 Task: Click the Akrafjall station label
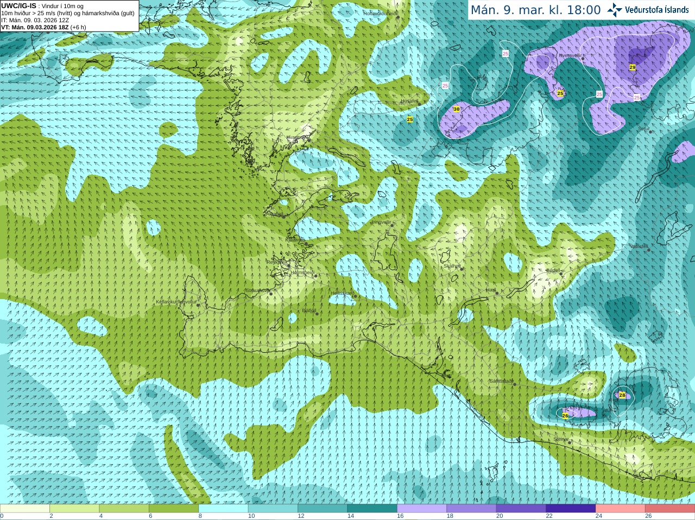(x=276, y=214)
